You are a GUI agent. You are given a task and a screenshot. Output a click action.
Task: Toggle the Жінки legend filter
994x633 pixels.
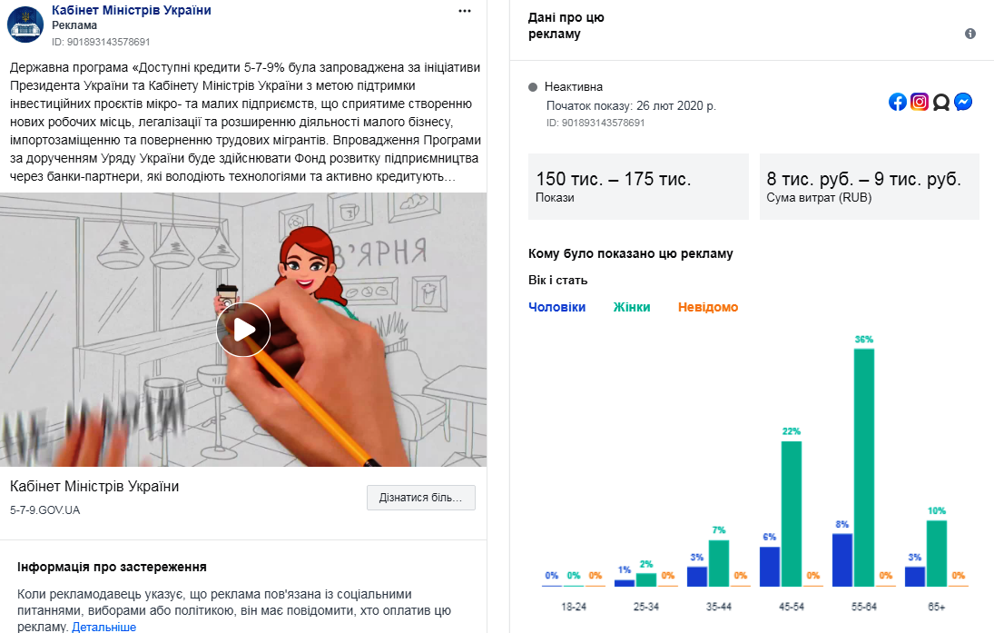(x=632, y=307)
